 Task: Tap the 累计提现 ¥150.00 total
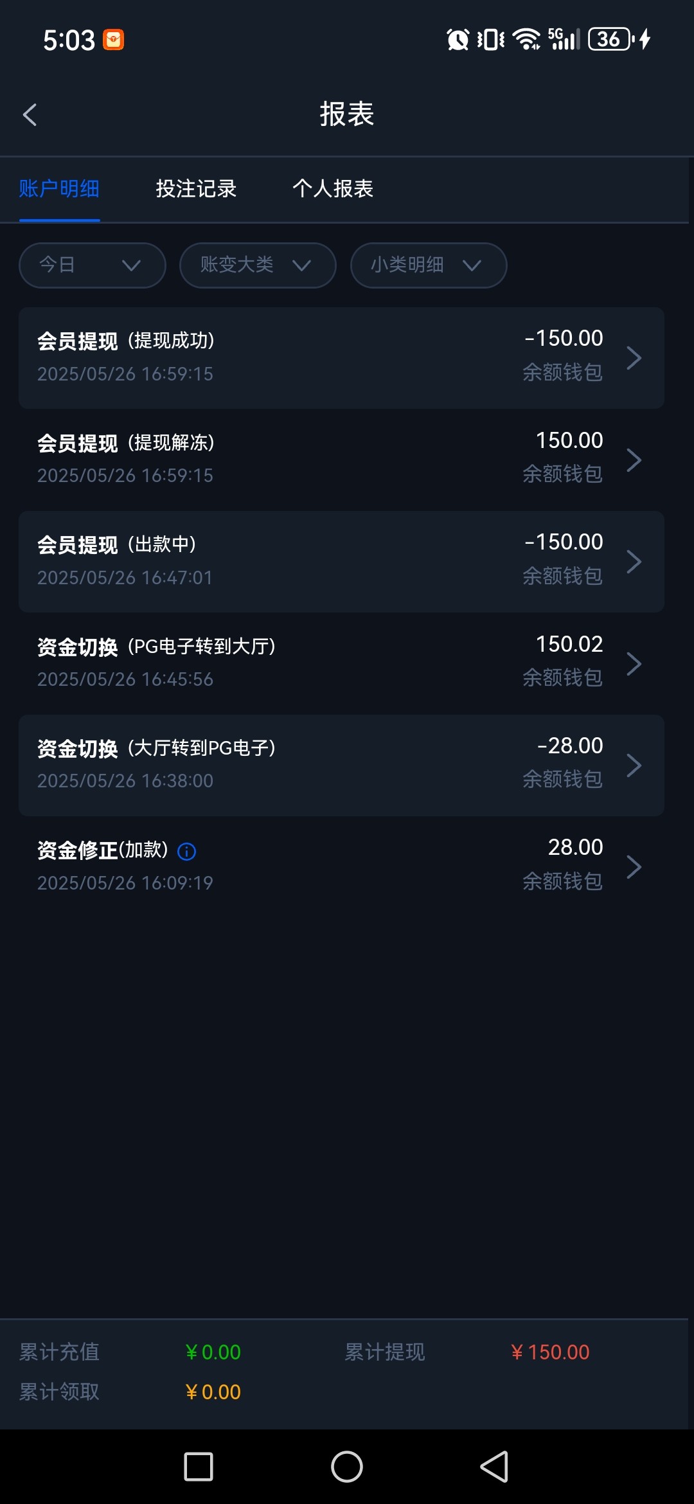pyautogui.click(x=550, y=1352)
